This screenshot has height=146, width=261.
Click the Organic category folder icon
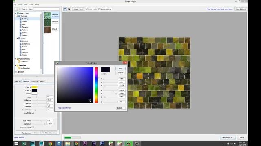coord(20,27)
